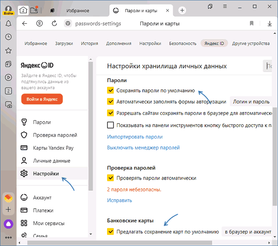The height and width of the screenshot is (246, 278).
Task: Select Настройки in the left menu
Action: [x=52, y=173]
